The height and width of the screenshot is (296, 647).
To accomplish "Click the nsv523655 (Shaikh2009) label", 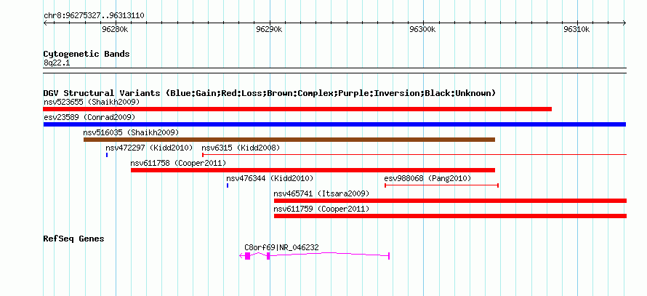I will [x=92, y=102].
